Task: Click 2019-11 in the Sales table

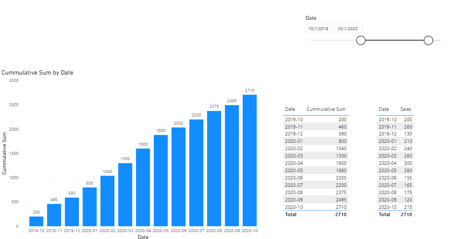Action: (x=388, y=127)
